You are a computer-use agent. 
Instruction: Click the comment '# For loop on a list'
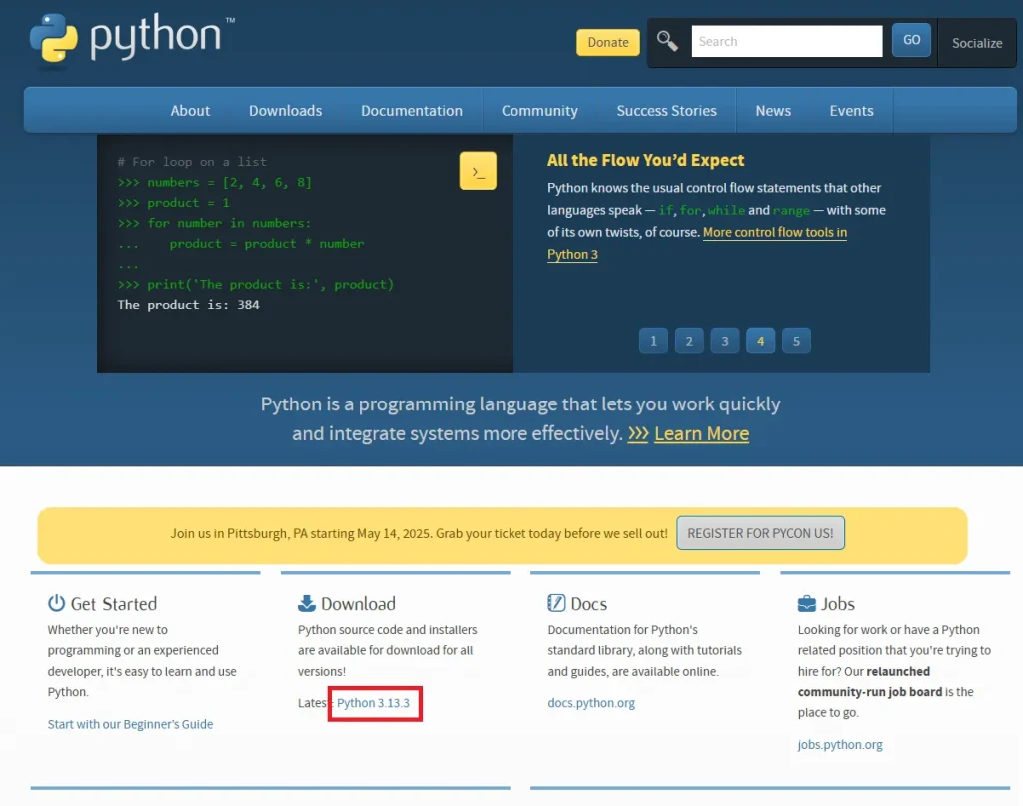click(x=192, y=162)
